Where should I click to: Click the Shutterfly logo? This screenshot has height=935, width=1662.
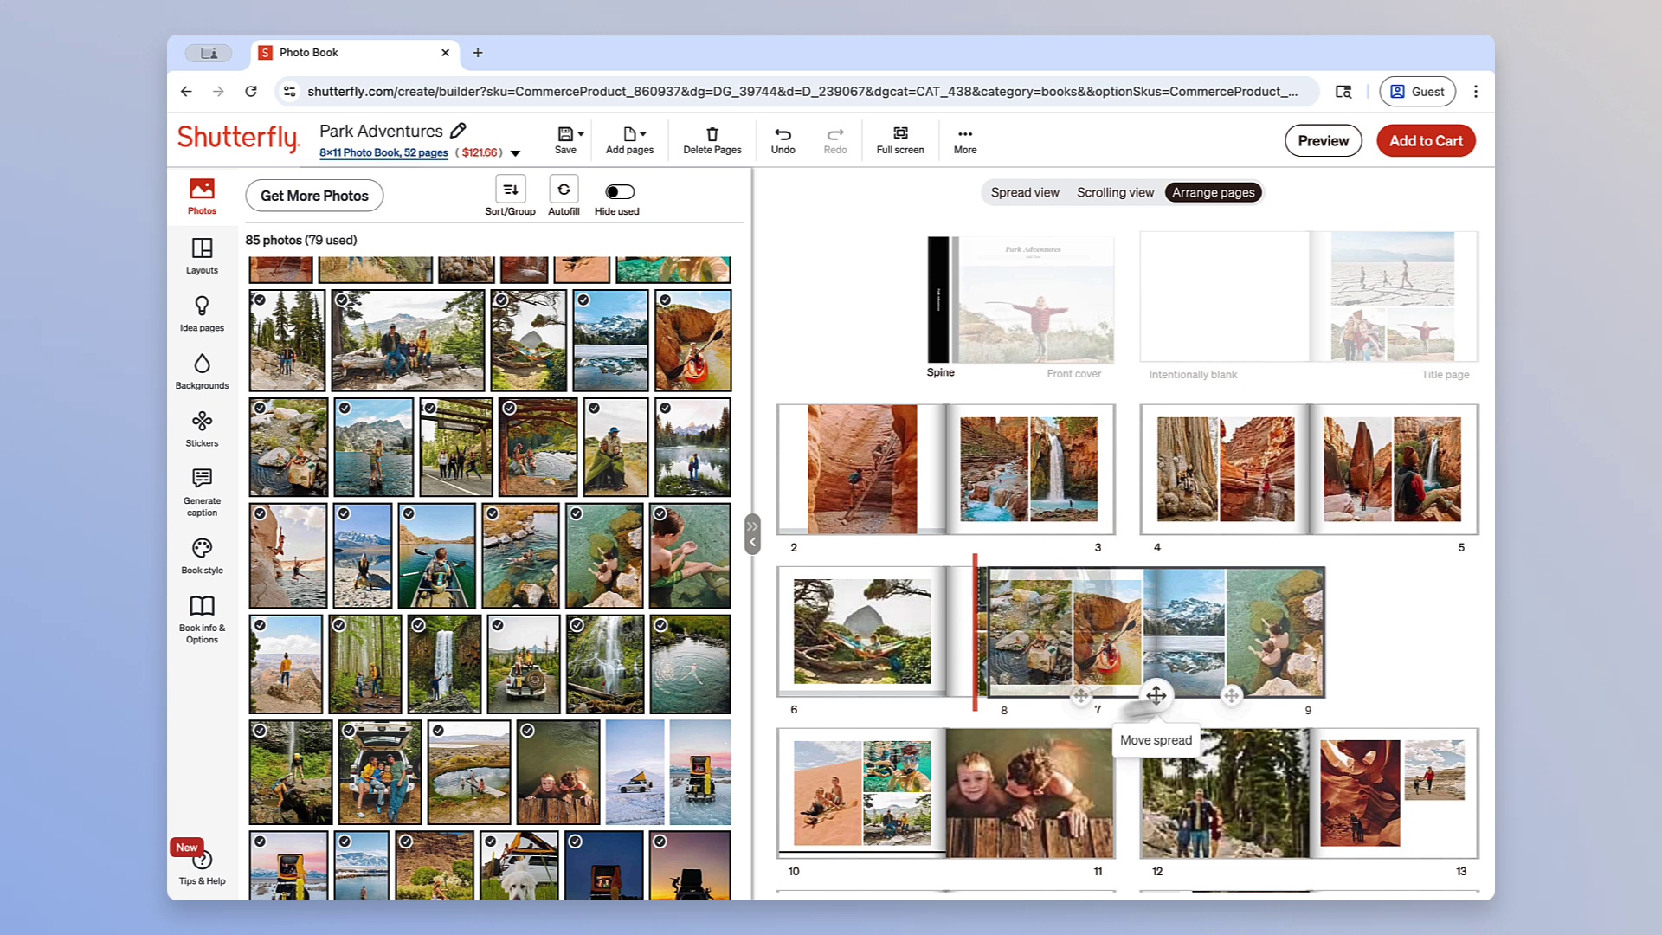click(238, 138)
